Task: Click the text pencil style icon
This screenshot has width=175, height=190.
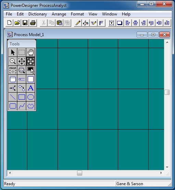Action: click(93, 23)
